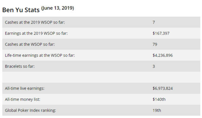Screen dimensions: 202x118
Task: Click the $4,236,896 lifetime earnings value
Action: tap(163, 56)
